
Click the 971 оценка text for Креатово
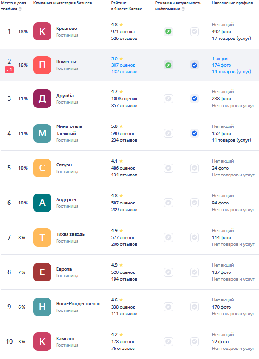123,32
